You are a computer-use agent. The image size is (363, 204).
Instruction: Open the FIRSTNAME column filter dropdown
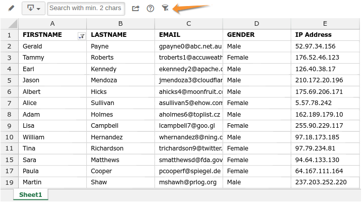coord(81,35)
